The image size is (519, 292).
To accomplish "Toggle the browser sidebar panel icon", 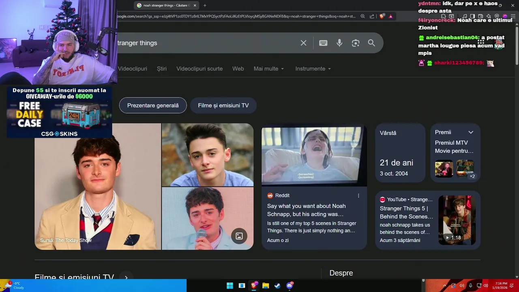I will [x=472, y=16].
